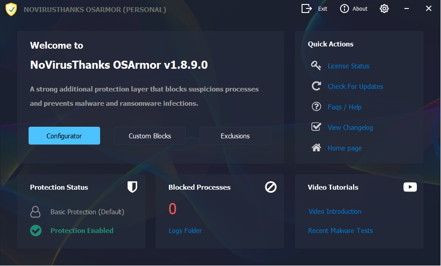This screenshot has width=441, height=266.
Task: Click the key icon beside License Status
Action: coord(316,66)
